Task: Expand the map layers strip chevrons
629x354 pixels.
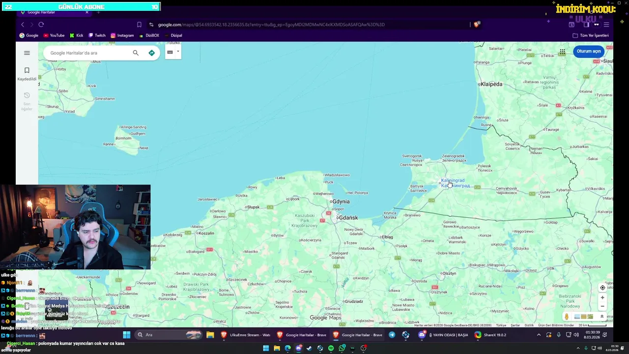Action: click(x=602, y=317)
